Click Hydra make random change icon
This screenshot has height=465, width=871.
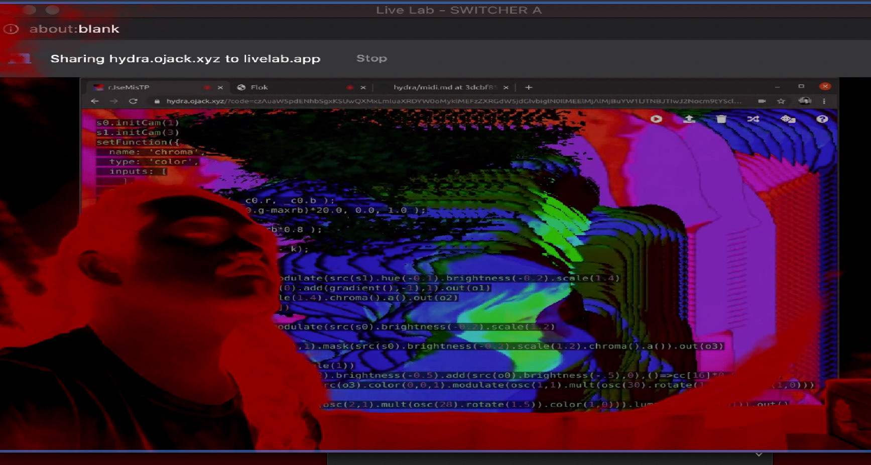coord(788,119)
